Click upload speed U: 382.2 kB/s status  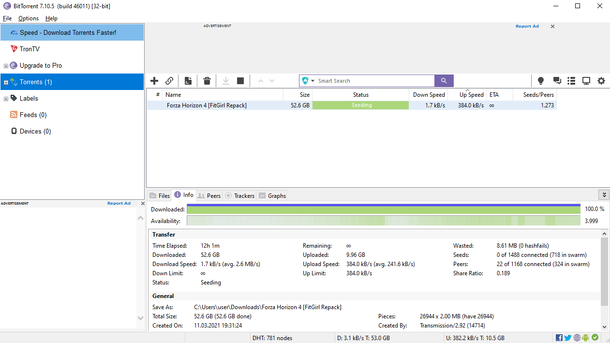[474, 338]
